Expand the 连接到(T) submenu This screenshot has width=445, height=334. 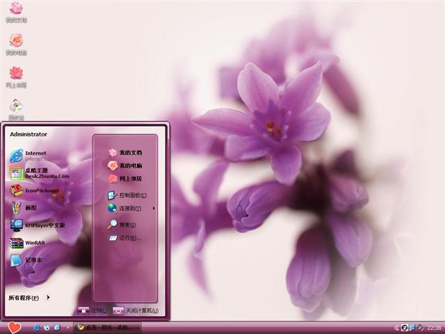click(131, 209)
